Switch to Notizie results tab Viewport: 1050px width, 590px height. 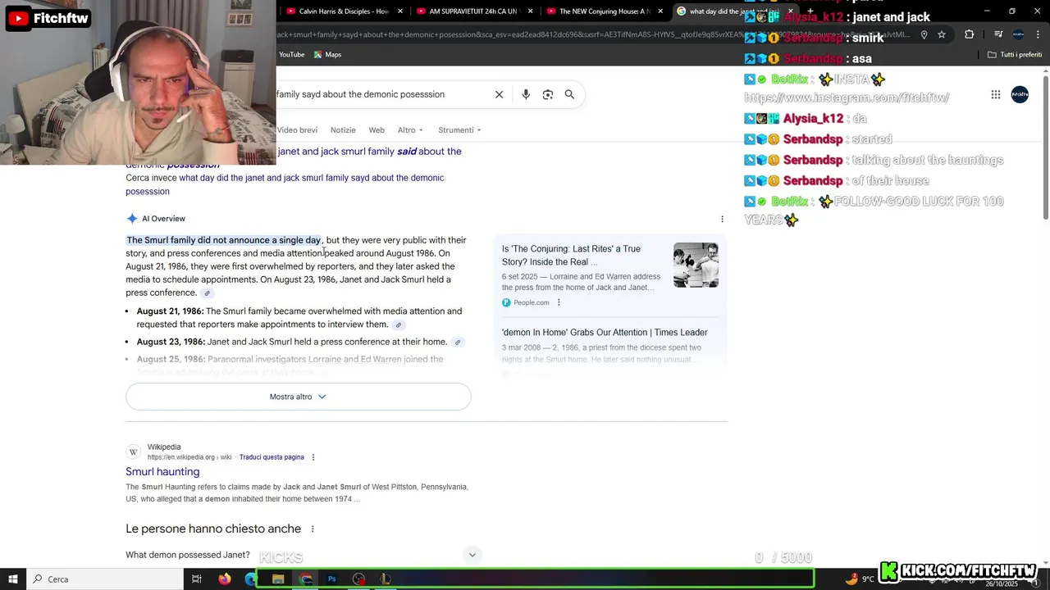pos(343,130)
